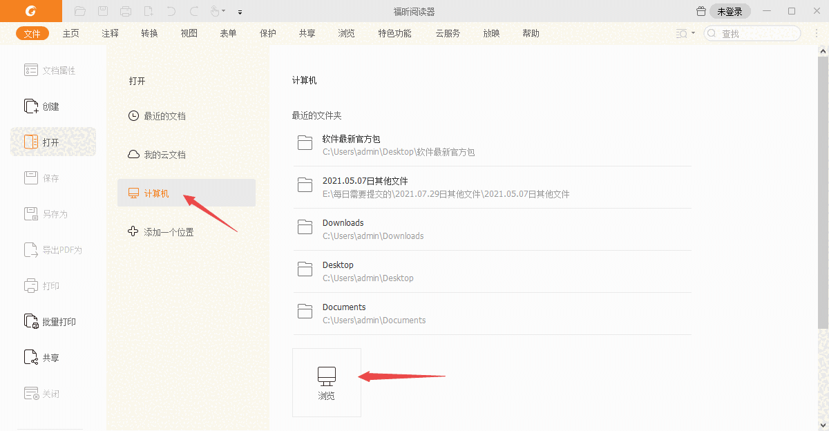Open the hand tool dropdown arrow
The width and height of the screenshot is (829, 431).
225,11
